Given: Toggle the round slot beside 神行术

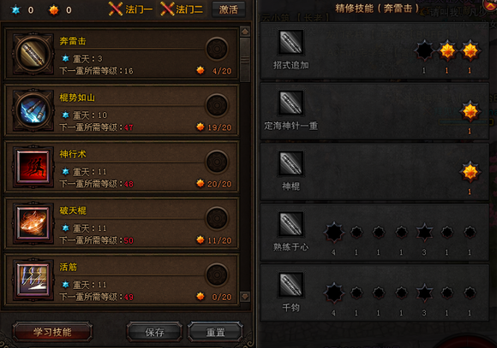Looking at the screenshot, I should [x=217, y=162].
